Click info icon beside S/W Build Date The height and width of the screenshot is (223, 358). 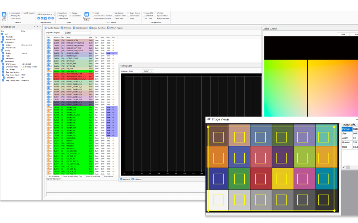[3, 67]
